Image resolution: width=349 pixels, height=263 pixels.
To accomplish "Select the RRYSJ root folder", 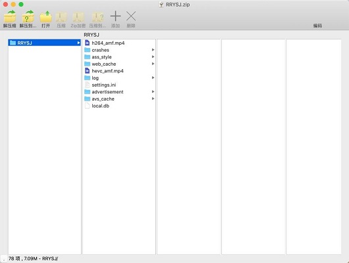I will click(45, 43).
